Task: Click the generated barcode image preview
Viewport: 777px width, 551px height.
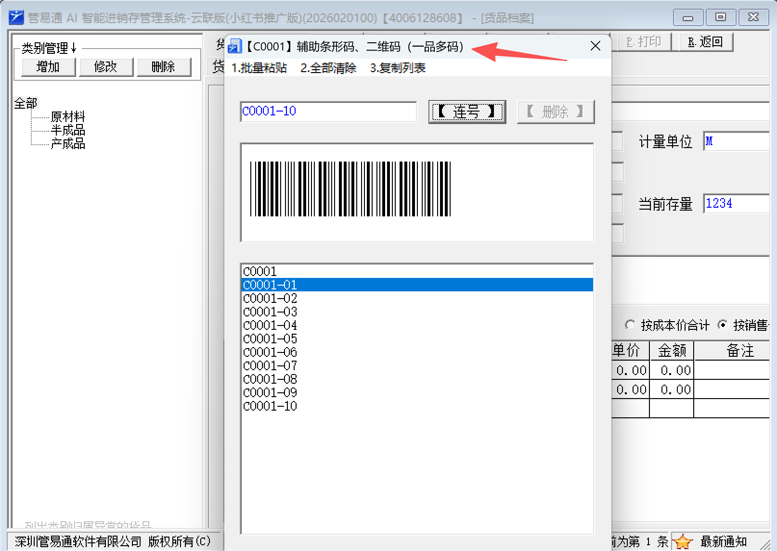Action: click(x=350, y=189)
